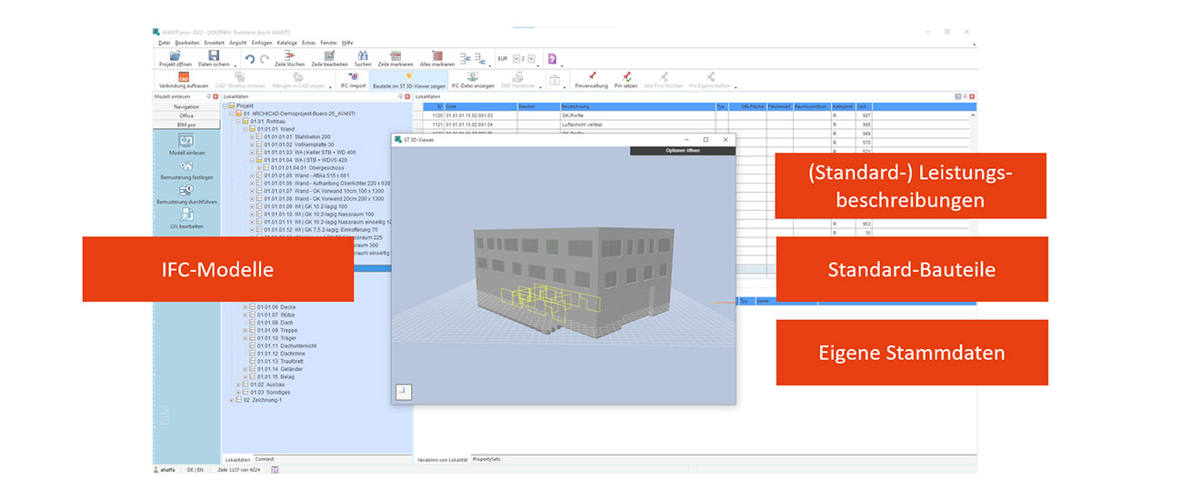Close the Modell einlesen panel with red X
Screen dimensions: 1182x501
[215, 95]
